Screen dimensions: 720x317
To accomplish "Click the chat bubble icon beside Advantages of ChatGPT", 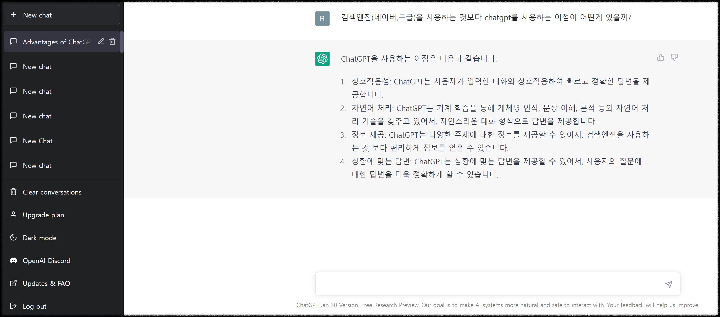I will [13, 42].
